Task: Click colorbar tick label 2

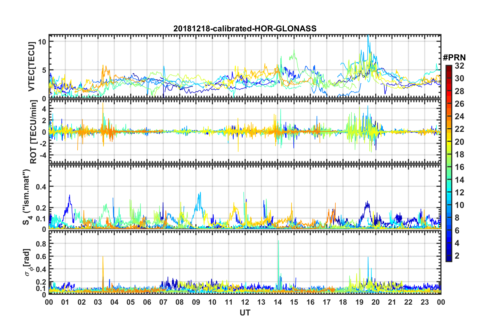Action: 457,256
